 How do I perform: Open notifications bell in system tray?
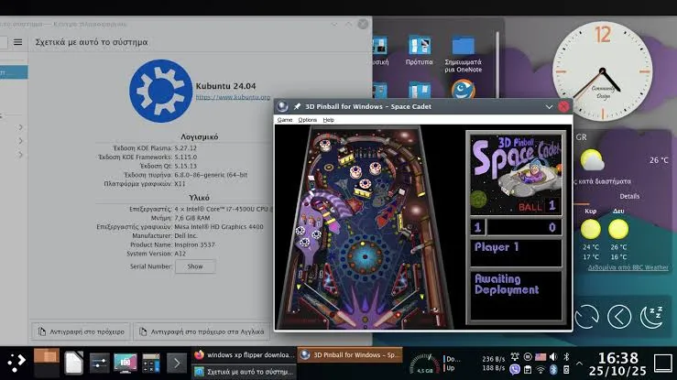(x=515, y=357)
